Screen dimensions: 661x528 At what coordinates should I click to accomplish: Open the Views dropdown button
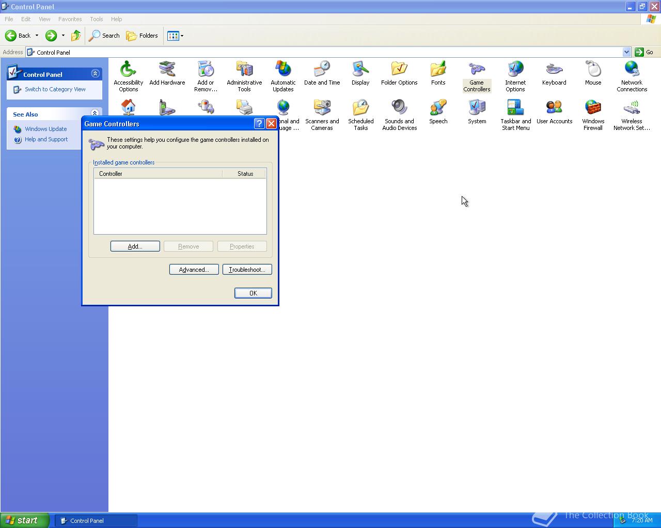pyautogui.click(x=175, y=36)
